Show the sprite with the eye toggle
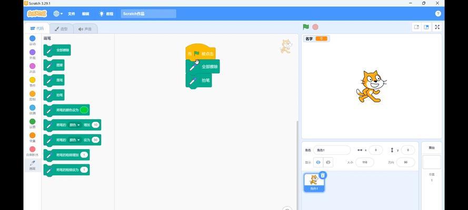Image resolution: width=468 pixels, height=210 pixels. click(x=318, y=162)
